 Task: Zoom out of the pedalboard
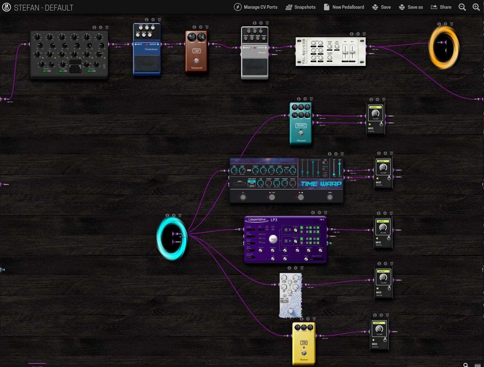[x=462, y=7]
